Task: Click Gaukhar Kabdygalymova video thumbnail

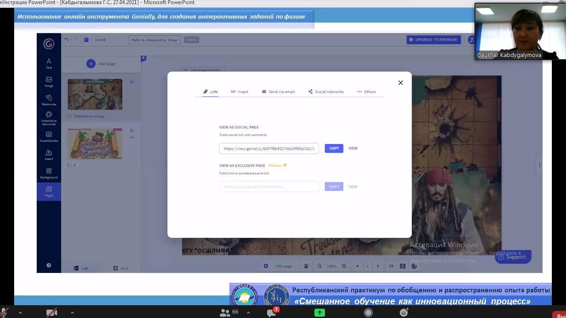Action: tap(520, 31)
